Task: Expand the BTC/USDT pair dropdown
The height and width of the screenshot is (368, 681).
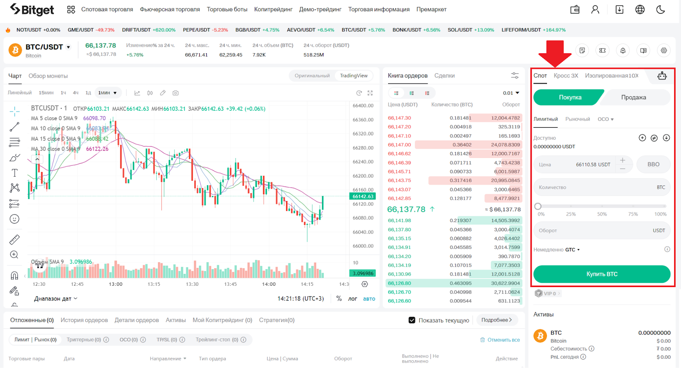Action: pyautogui.click(x=68, y=47)
